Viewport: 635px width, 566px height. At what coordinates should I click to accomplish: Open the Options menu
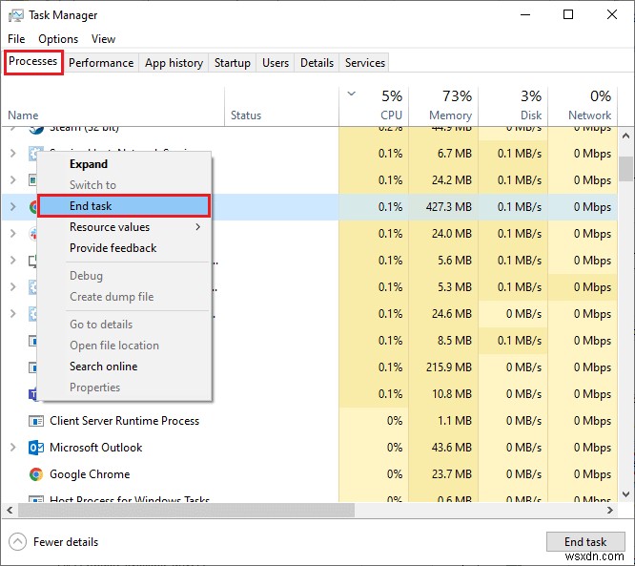(x=58, y=39)
